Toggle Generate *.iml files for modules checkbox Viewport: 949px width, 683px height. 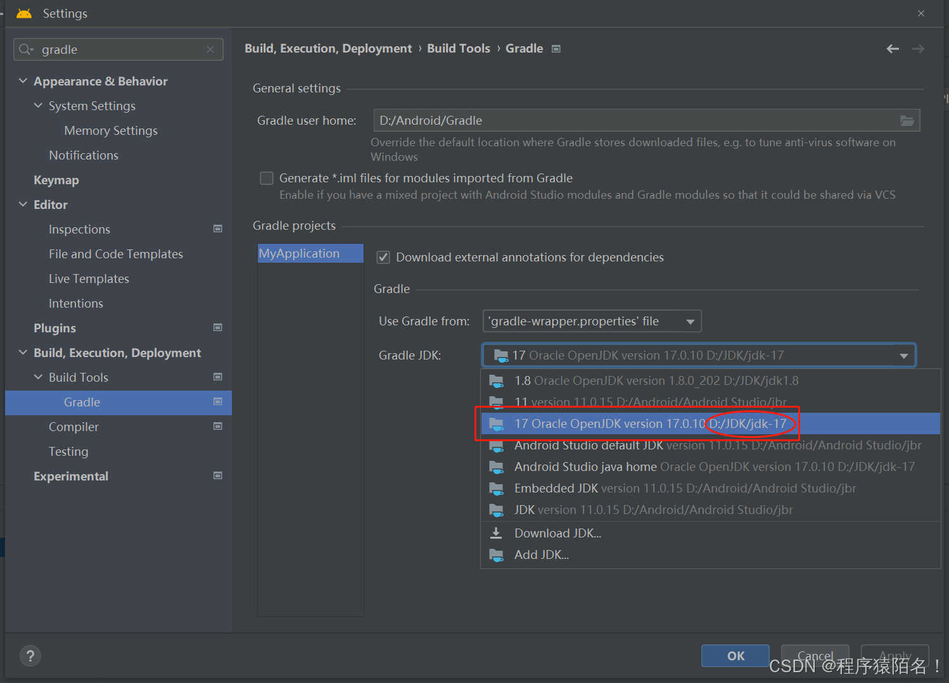tap(267, 179)
